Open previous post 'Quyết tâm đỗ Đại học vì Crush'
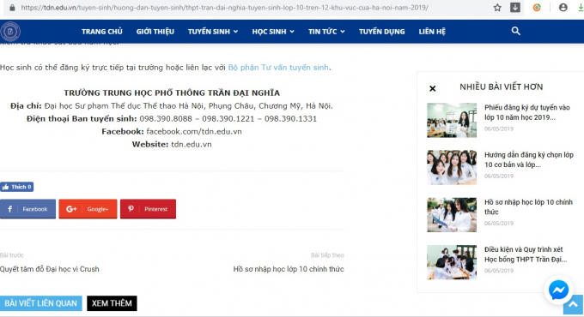The width and height of the screenshot is (584, 317). pos(50,269)
